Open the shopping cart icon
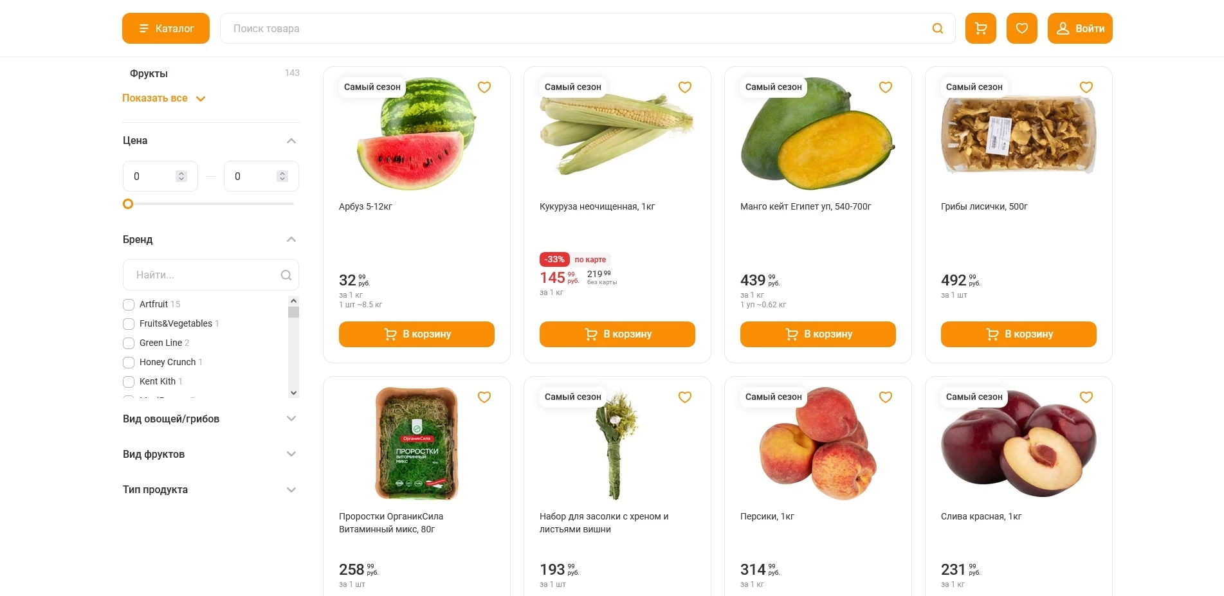Viewport: 1224px width, 596px height. [980, 28]
